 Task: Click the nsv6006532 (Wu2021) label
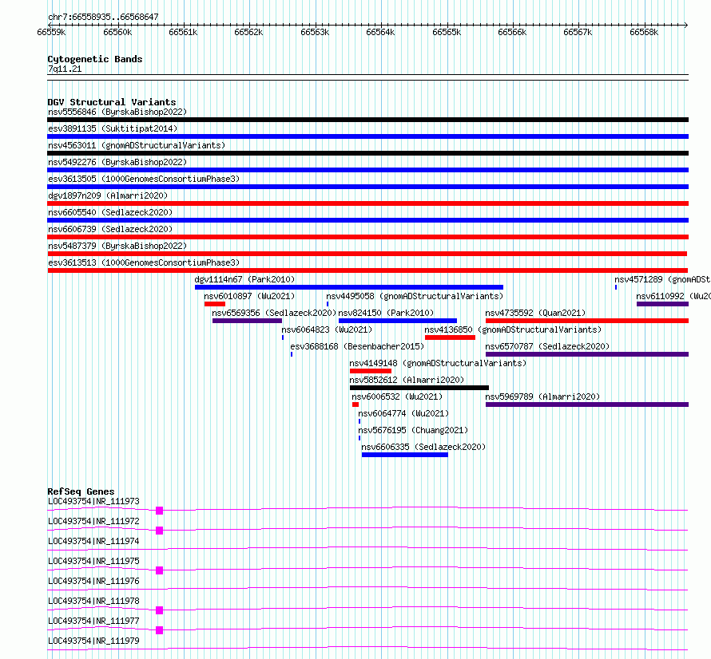pyautogui.click(x=397, y=397)
